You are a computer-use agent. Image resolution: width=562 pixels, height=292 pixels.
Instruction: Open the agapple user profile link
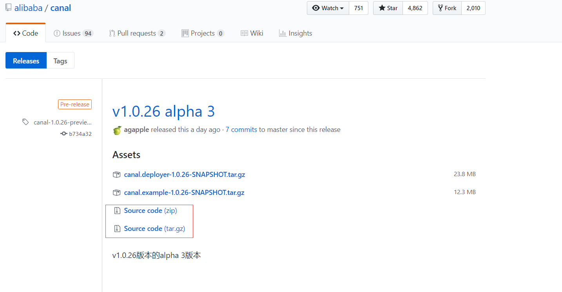click(x=136, y=130)
